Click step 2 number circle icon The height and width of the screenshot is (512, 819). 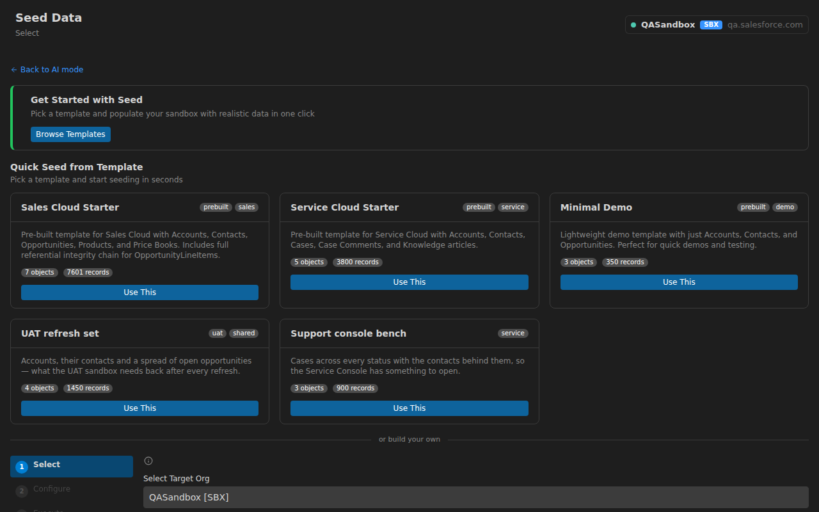pyautogui.click(x=22, y=492)
